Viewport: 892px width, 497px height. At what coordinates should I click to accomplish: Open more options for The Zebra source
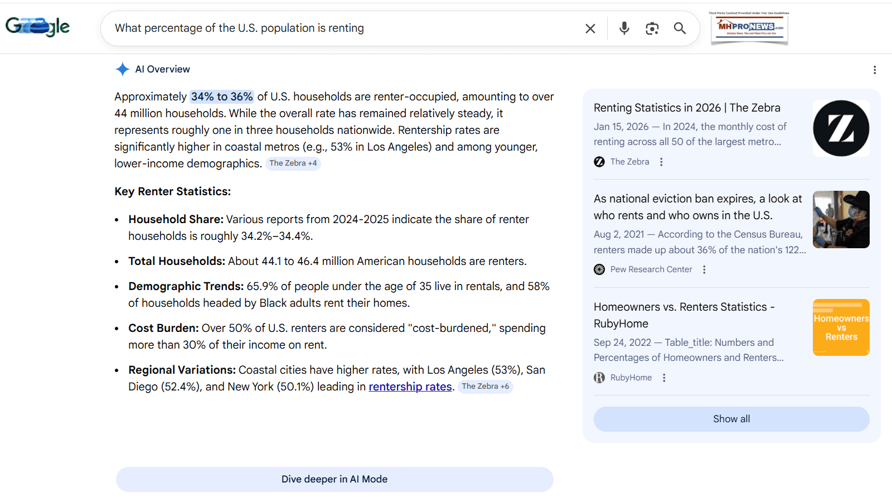click(x=661, y=162)
